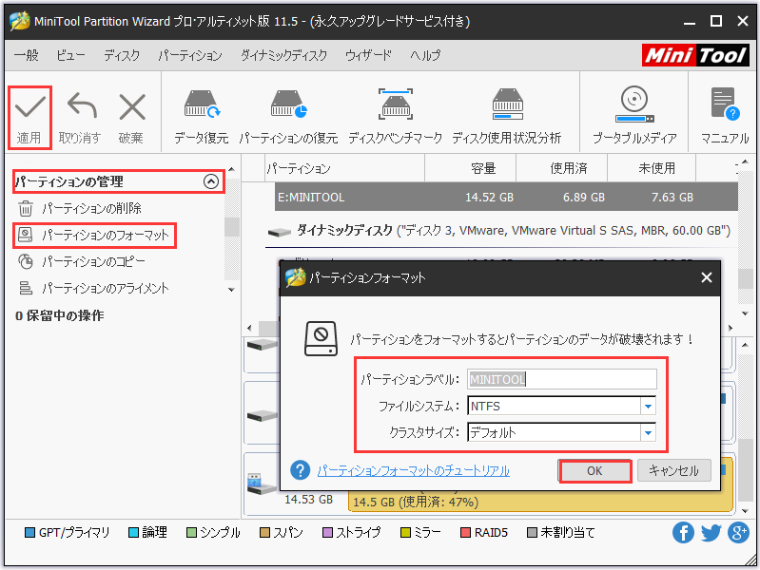Start ディスクベンチマーク disk benchmark
Image resolution: width=760 pixels, height=570 pixels.
coord(395,117)
